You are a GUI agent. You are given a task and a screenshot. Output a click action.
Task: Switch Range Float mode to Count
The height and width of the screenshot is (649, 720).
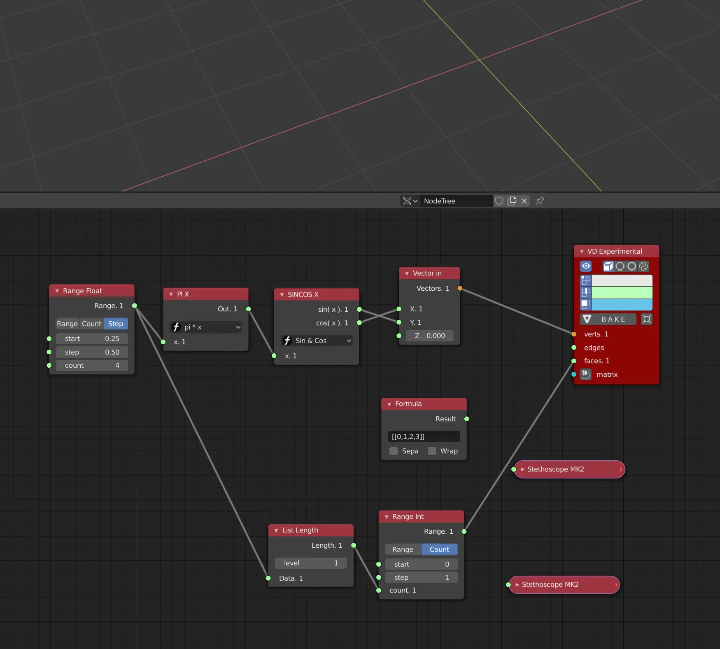pyautogui.click(x=91, y=324)
